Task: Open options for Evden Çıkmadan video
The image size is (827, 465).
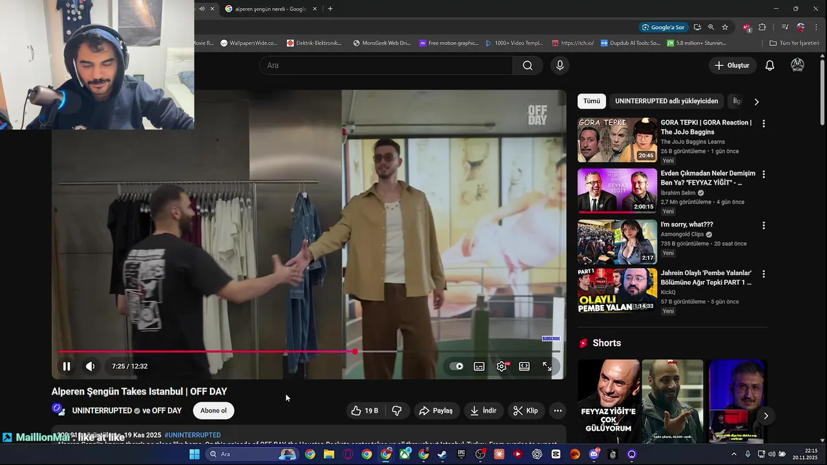Action: point(764,174)
